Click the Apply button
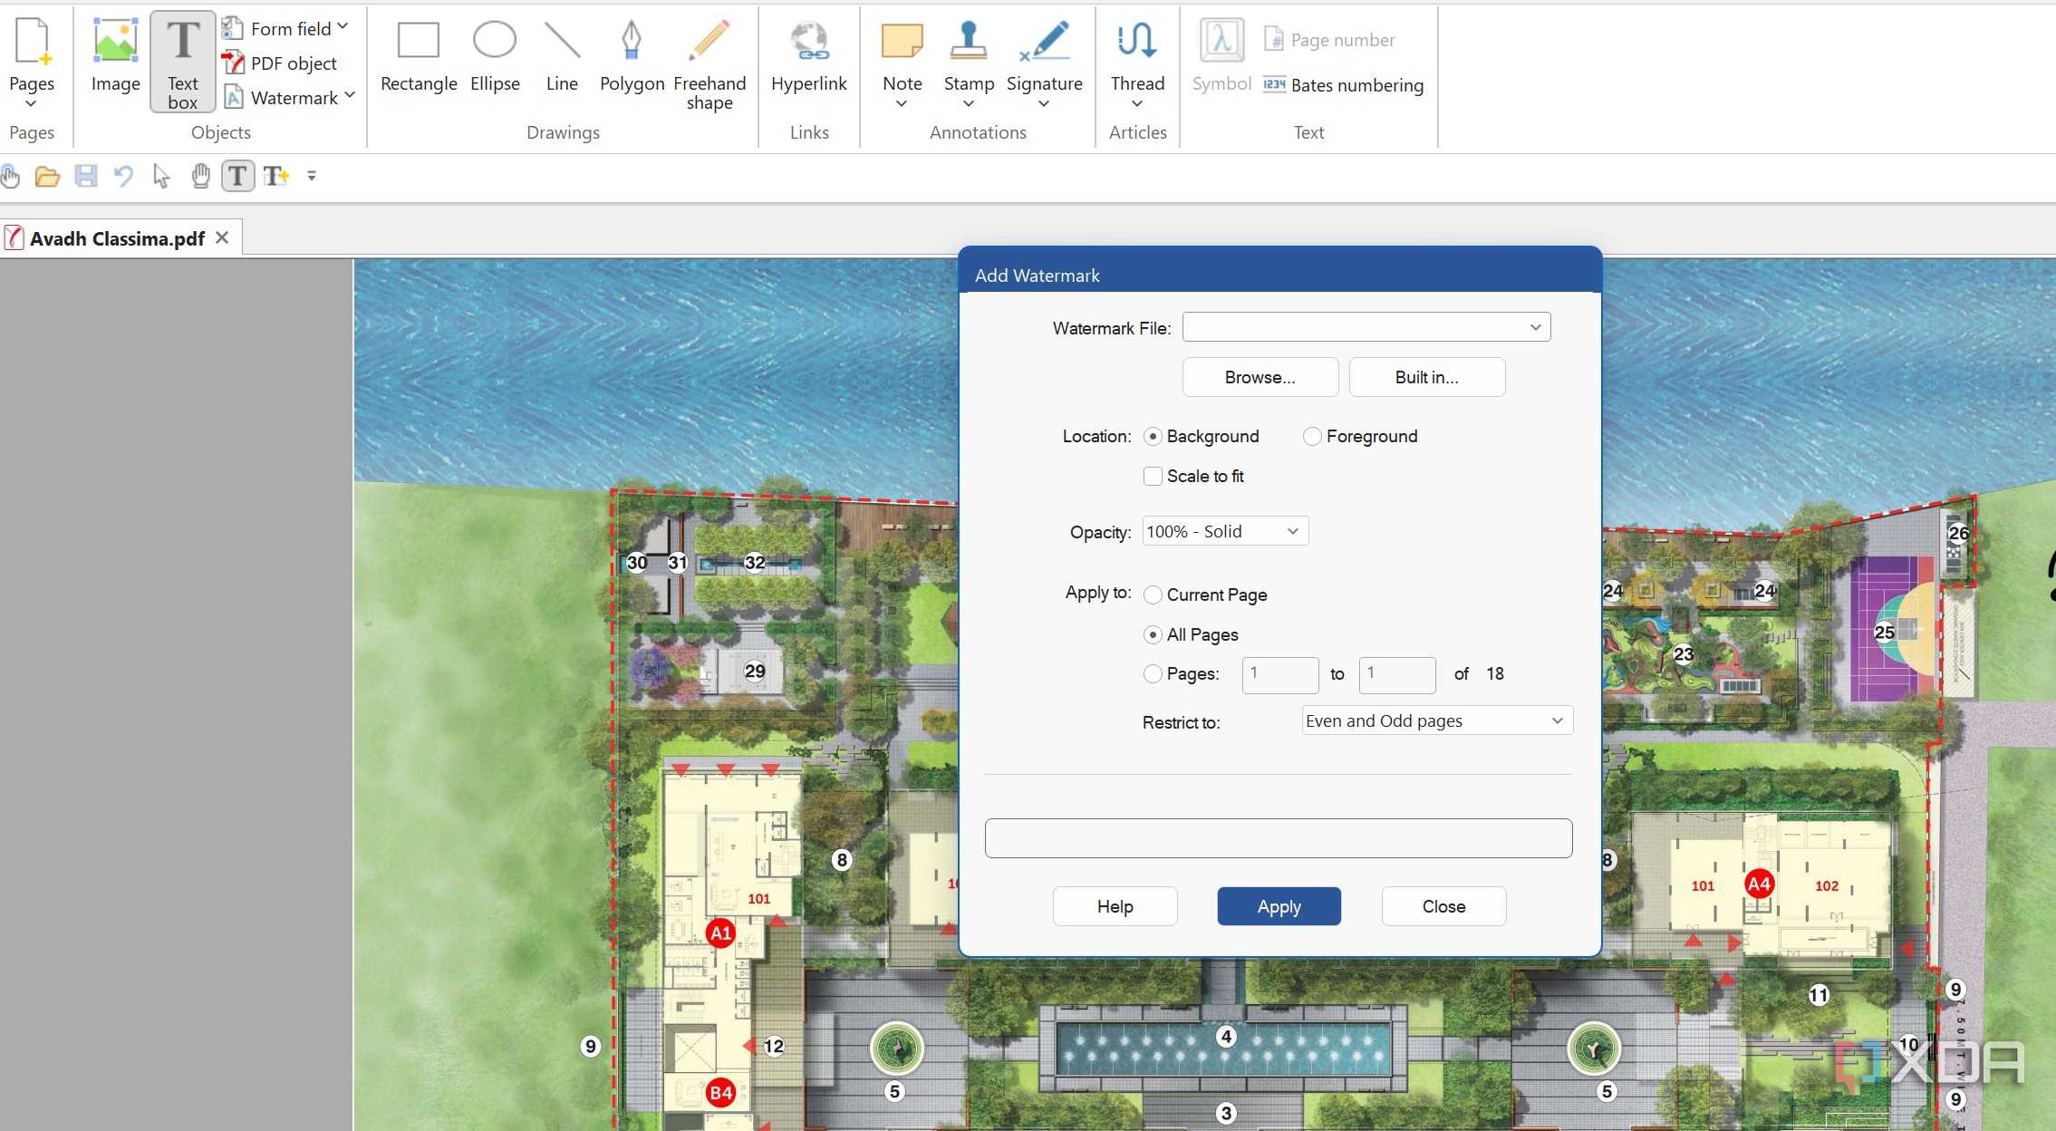 [1279, 907]
